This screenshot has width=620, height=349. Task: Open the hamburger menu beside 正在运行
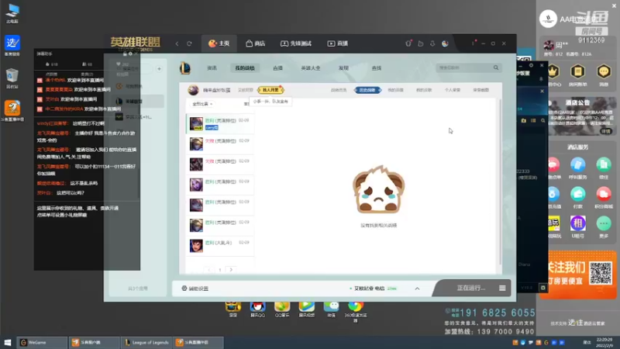click(x=502, y=288)
